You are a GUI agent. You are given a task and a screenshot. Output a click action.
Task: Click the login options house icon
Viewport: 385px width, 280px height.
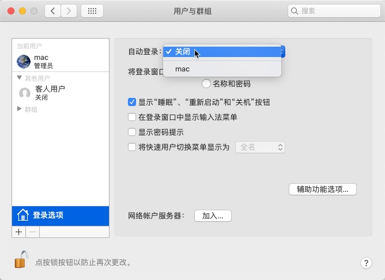[x=23, y=215]
